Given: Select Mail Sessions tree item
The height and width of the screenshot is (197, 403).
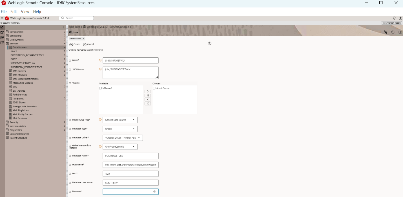Looking at the screenshot, I should (20, 118).
